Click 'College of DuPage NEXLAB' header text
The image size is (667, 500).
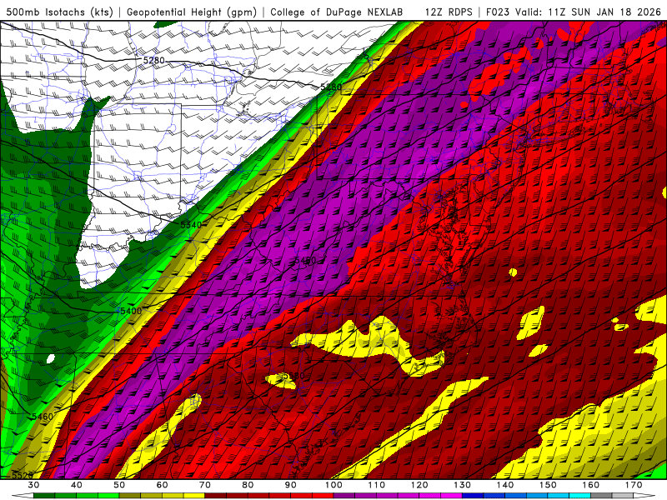(337, 12)
